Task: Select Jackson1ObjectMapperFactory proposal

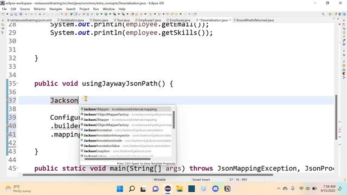Action: [126, 114]
